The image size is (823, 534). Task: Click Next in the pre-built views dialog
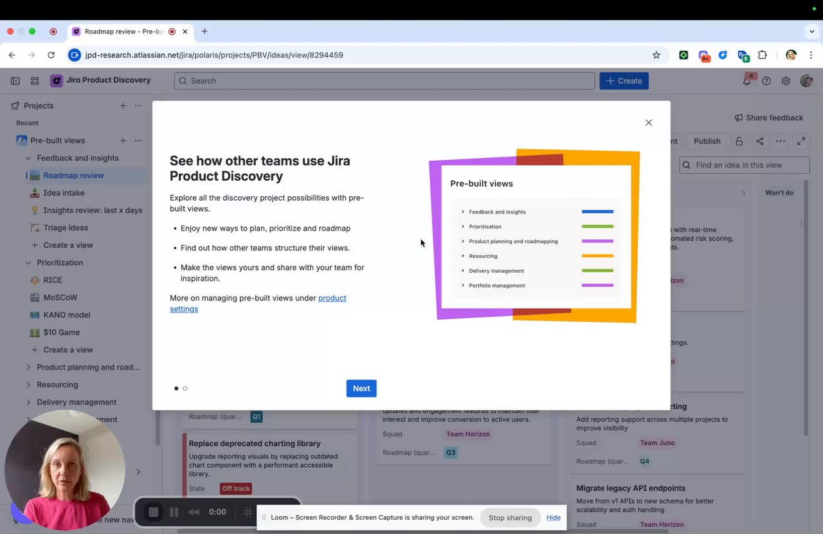(x=361, y=388)
